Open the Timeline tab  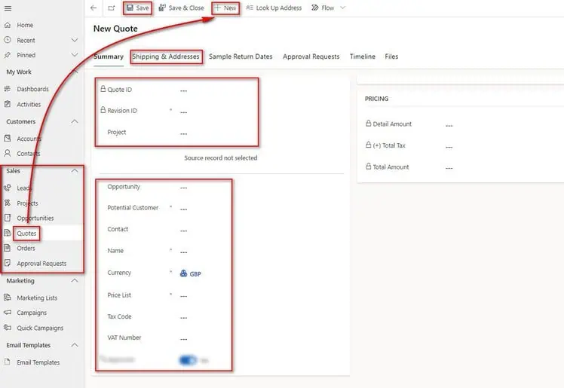363,57
